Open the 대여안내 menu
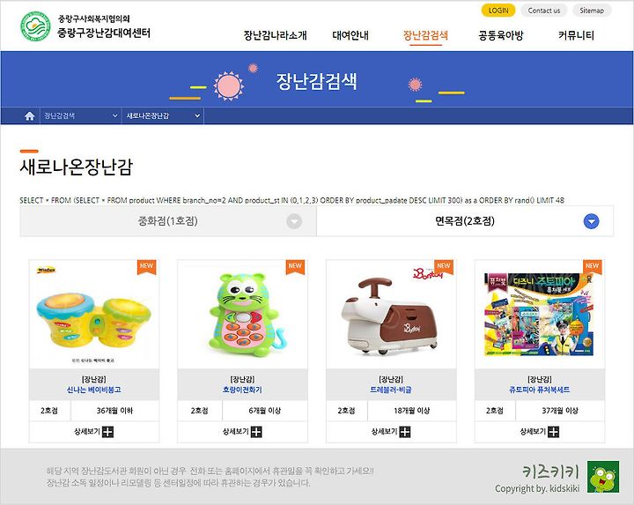634x505 pixels. (x=350, y=35)
